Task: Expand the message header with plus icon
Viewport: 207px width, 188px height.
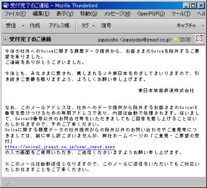Action: point(5,39)
